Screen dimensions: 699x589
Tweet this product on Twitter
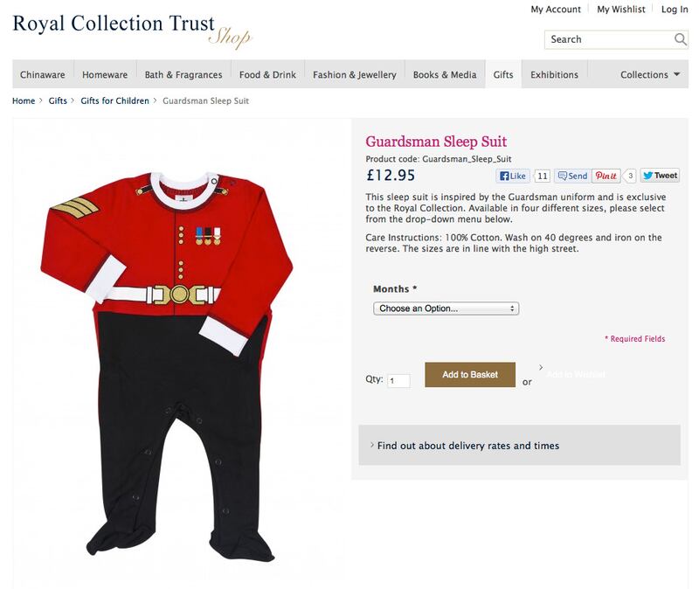(660, 176)
